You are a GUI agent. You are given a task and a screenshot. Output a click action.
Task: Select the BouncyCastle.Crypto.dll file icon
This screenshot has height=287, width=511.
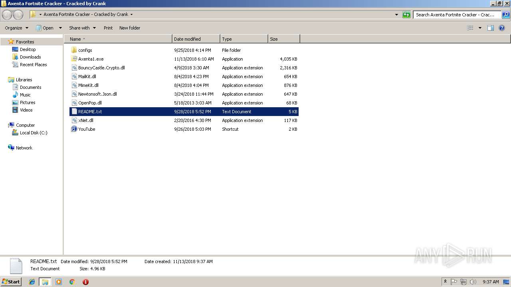tap(74, 68)
